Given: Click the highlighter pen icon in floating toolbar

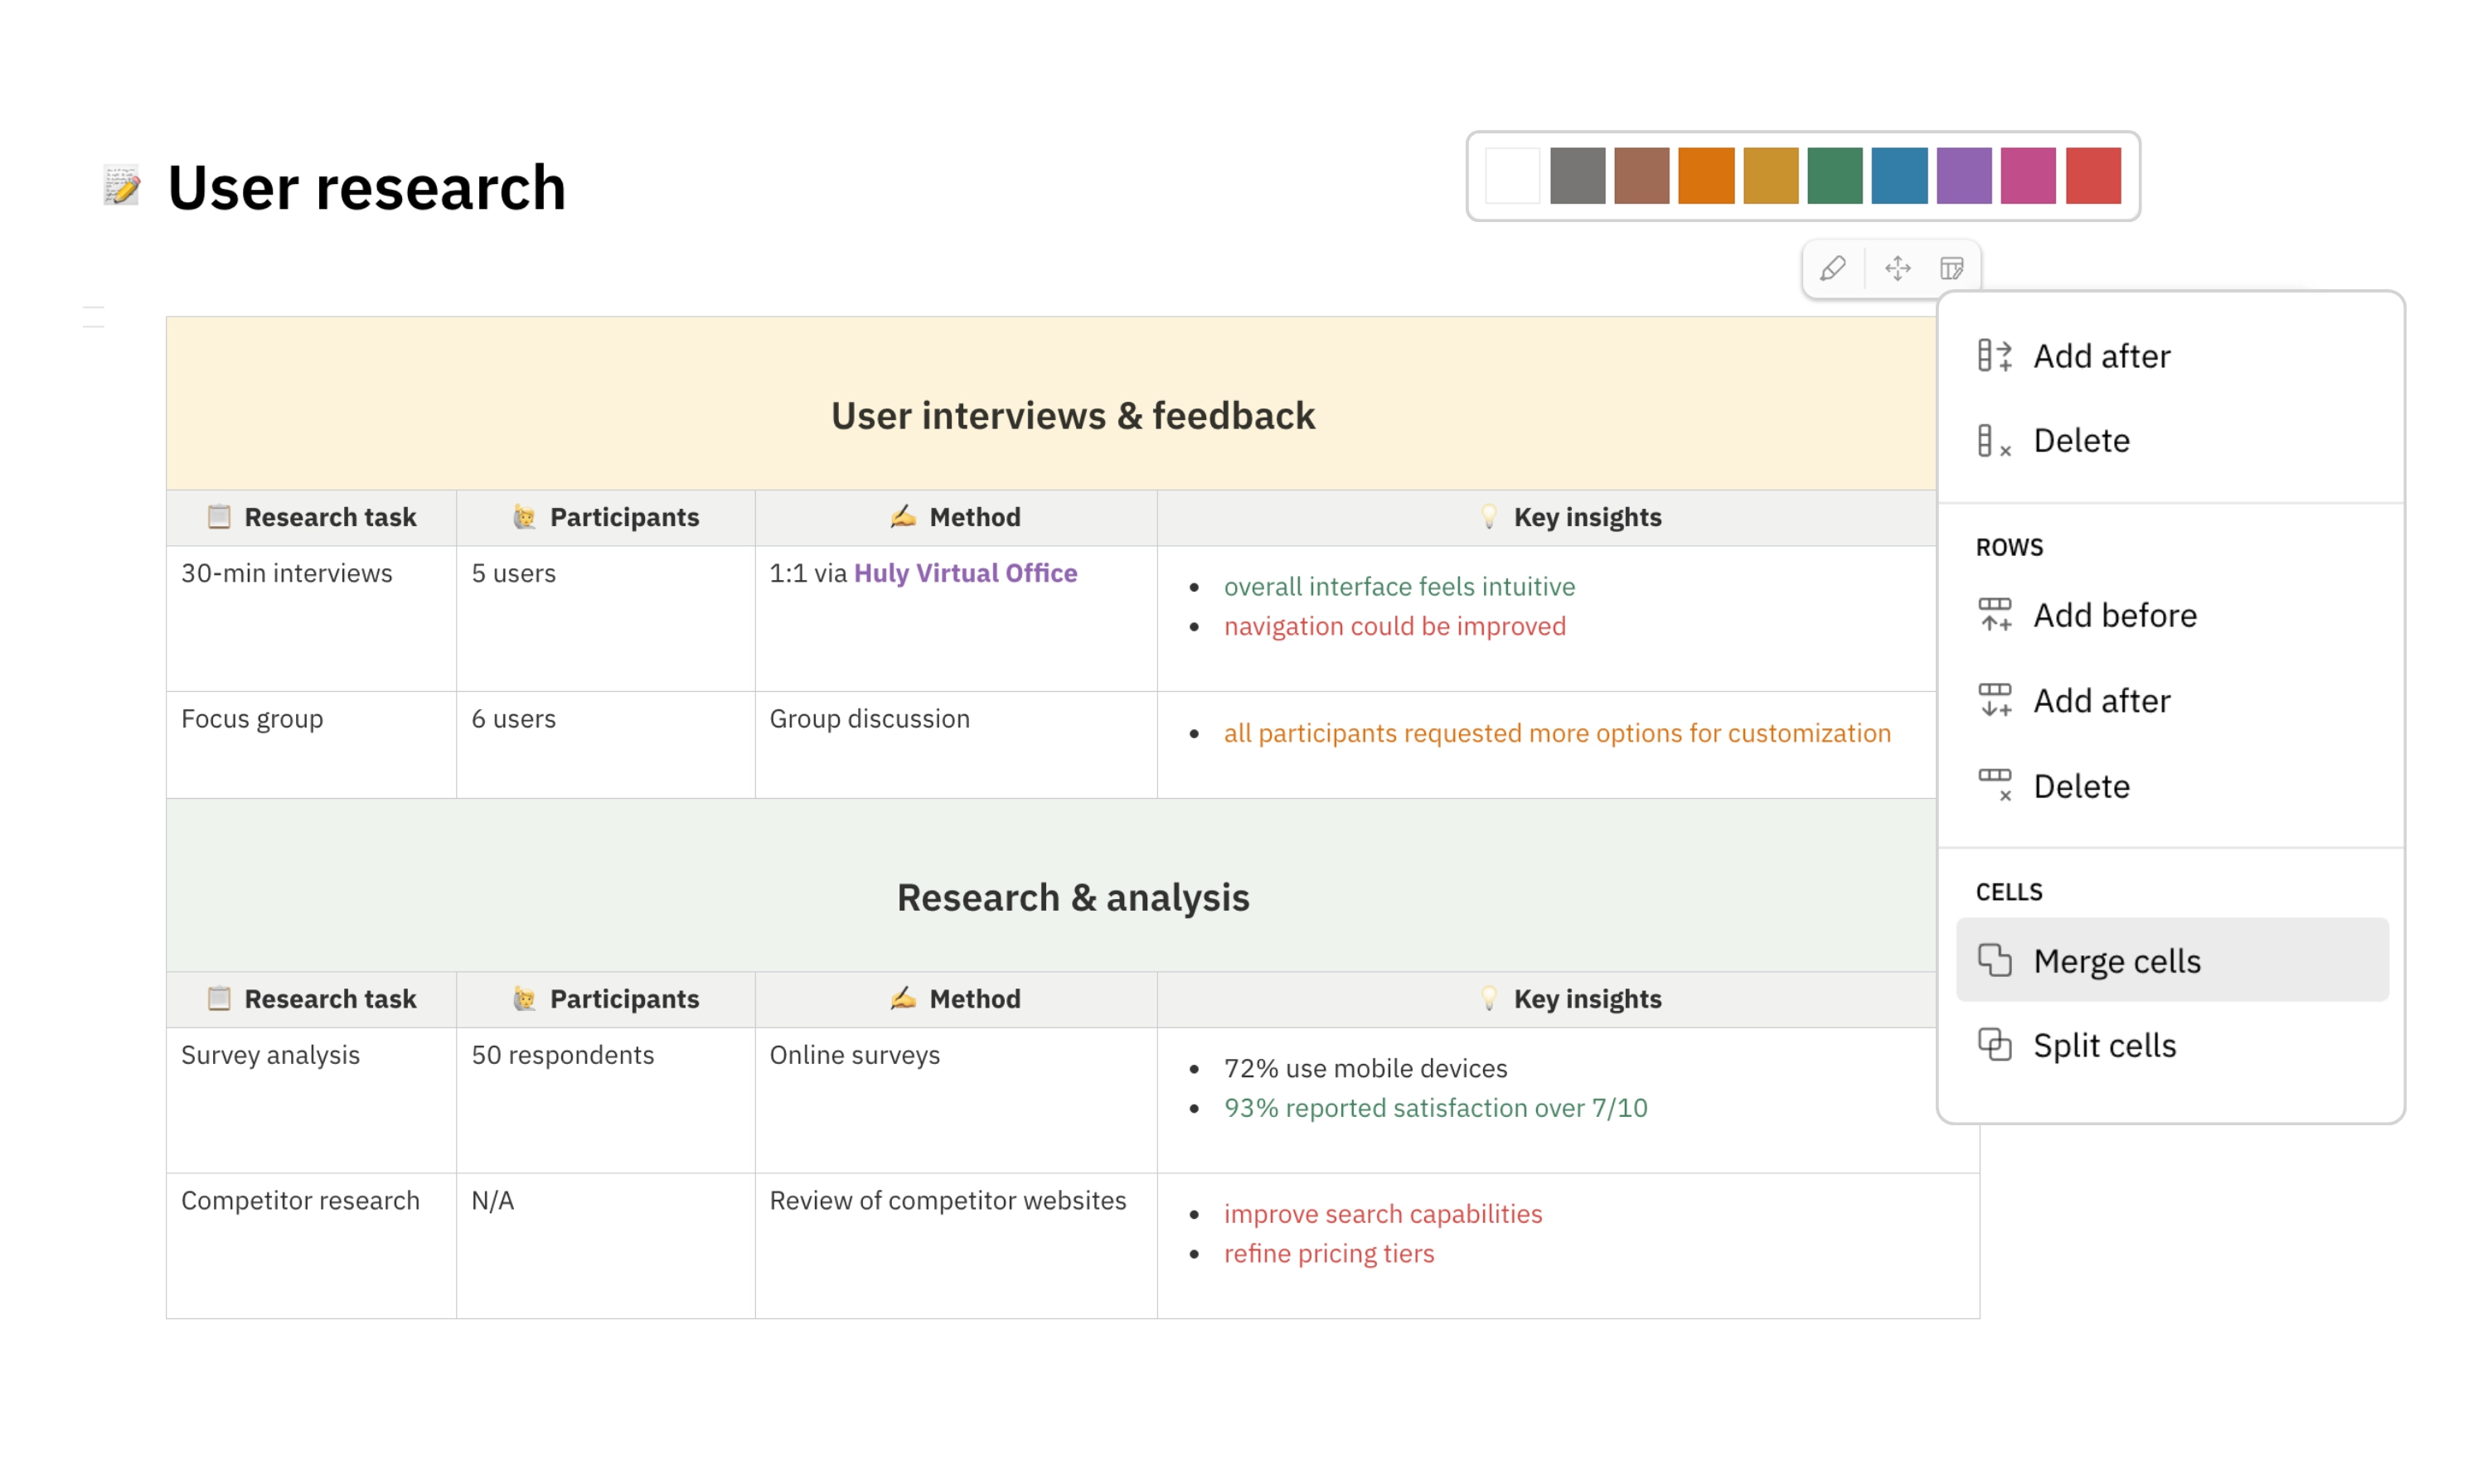Looking at the screenshot, I should pyautogui.click(x=1833, y=268).
